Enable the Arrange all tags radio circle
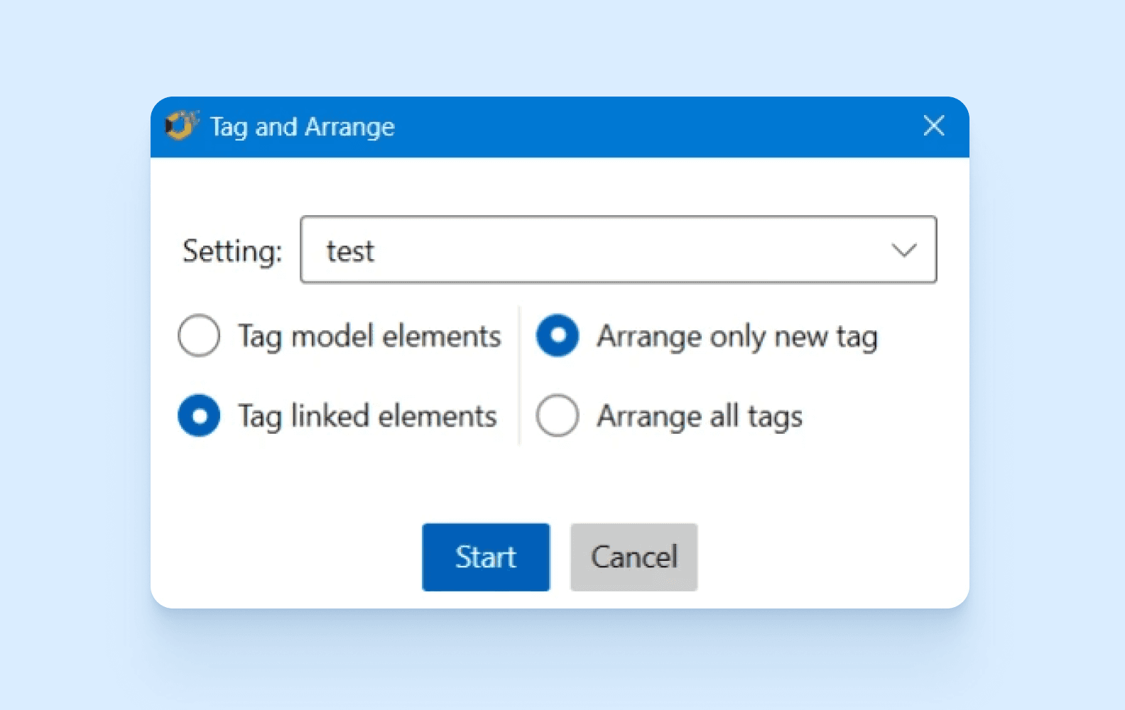Screen dimensions: 1125x710 [558, 415]
